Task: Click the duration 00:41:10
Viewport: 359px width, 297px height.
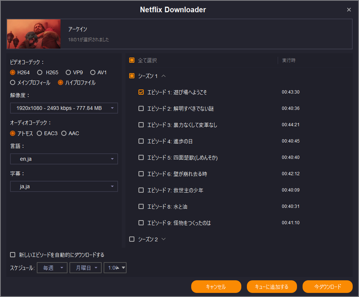Action: point(291,223)
